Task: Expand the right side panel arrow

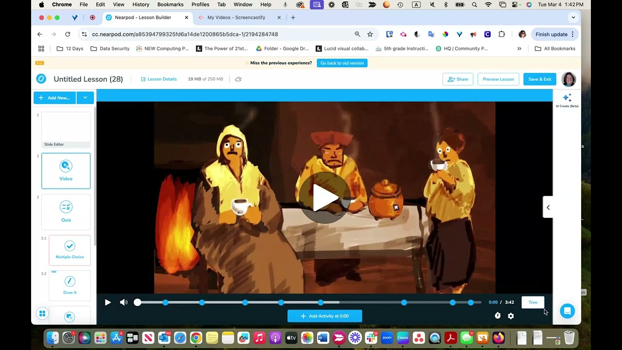Action: pyautogui.click(x=548, y=208)
